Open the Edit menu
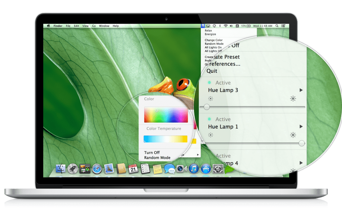 [76, 26]
